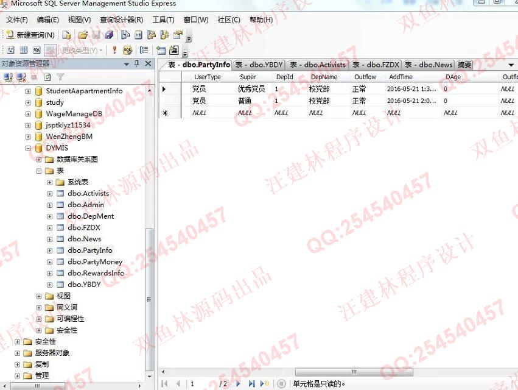Click the Connect icon in Object Explorer

pyautogui.click(x=8, y=77)
